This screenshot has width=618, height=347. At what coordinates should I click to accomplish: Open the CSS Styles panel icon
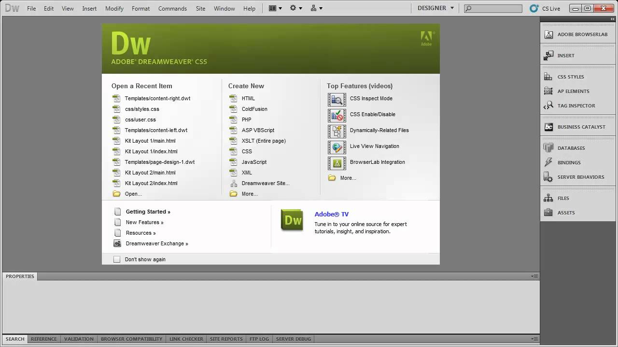pyautogui.click(x=548, y=77)
